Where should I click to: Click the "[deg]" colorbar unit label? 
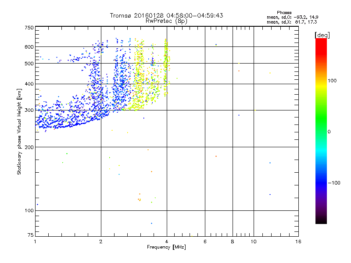(x=322, y=35)
